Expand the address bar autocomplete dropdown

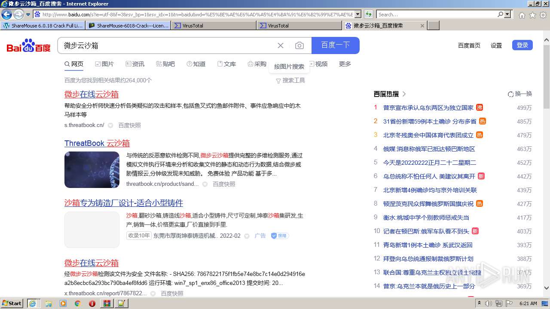pyautogui.click(x=358, y=15)
